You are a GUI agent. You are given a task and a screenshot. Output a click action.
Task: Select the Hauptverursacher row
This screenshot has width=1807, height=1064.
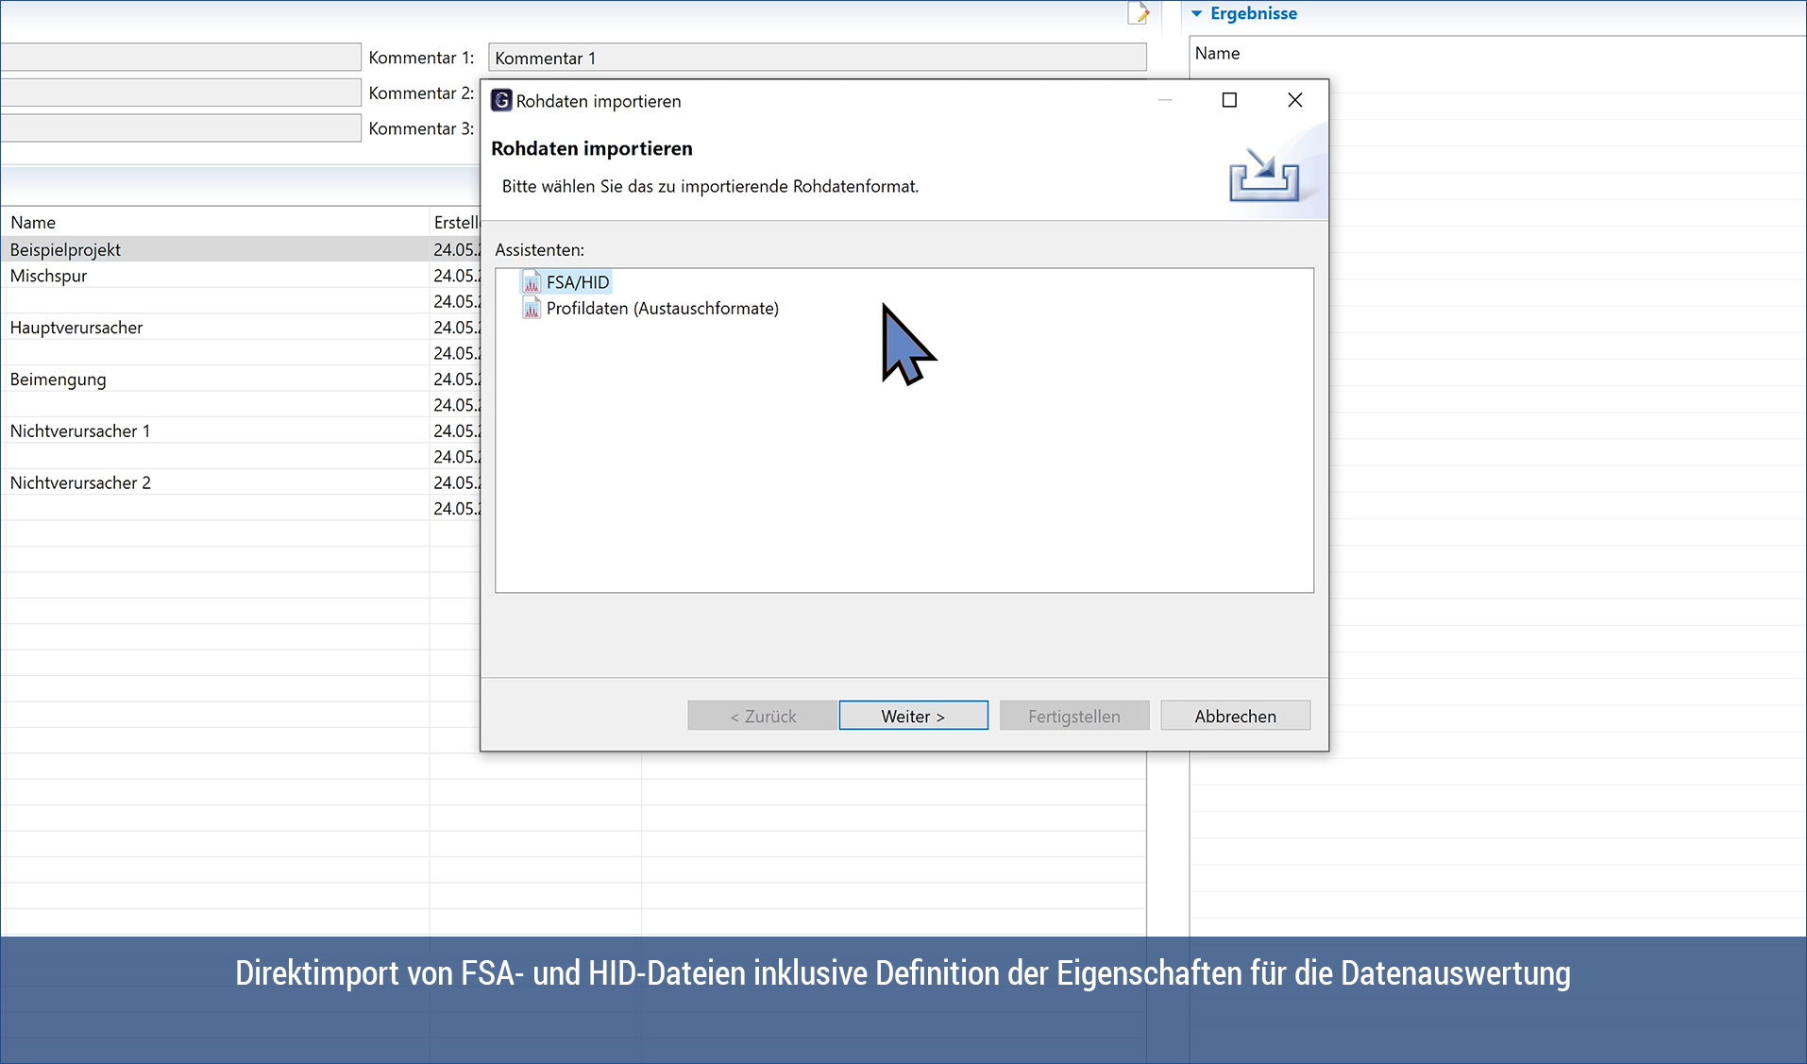pos(241,328)
